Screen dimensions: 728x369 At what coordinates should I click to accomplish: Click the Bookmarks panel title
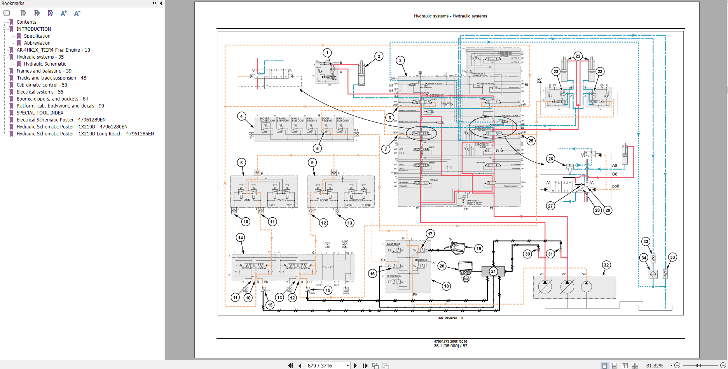(x=13, y=3)
